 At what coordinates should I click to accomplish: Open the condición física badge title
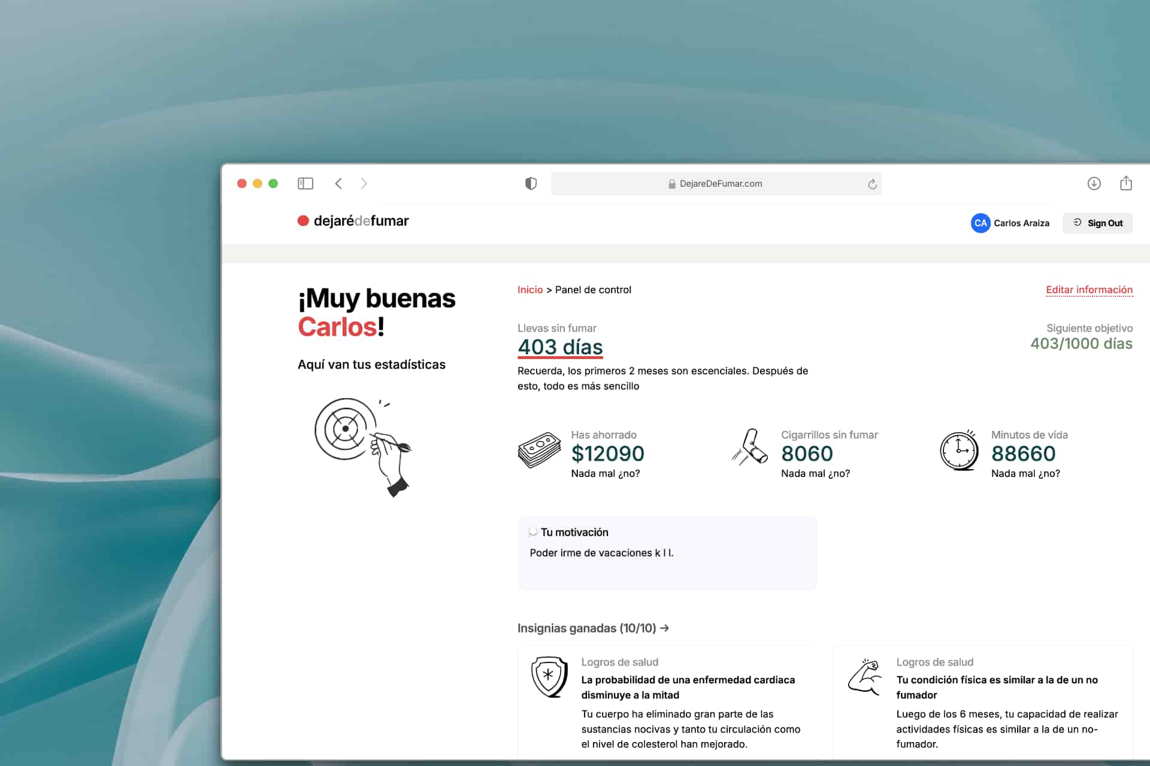(x=997, y=688)
